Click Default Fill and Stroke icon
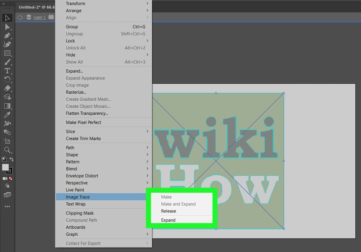Viewport: 361px width, 252px height. (4, 159)
